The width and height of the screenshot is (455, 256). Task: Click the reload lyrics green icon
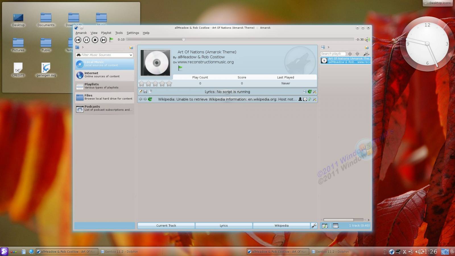coord(310,92)
